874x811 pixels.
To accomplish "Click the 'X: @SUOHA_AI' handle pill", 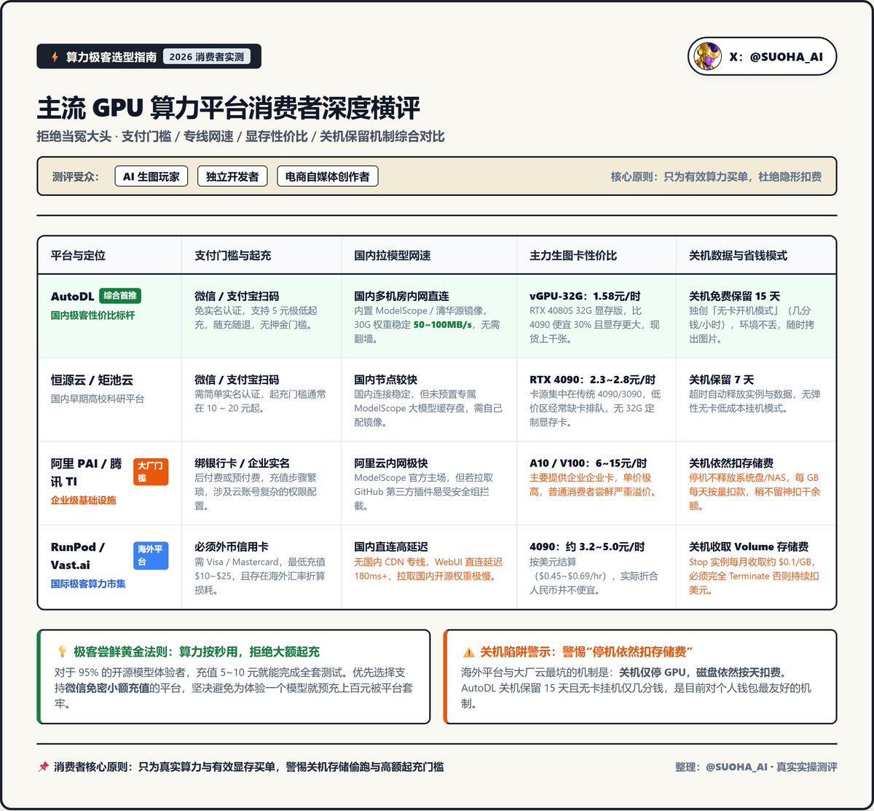I will pos(762,57).
